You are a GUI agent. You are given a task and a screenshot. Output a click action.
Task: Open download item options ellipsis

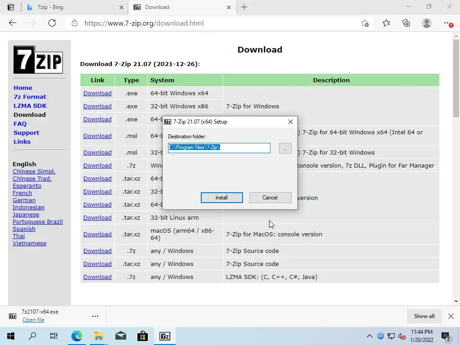click(95, 316)
